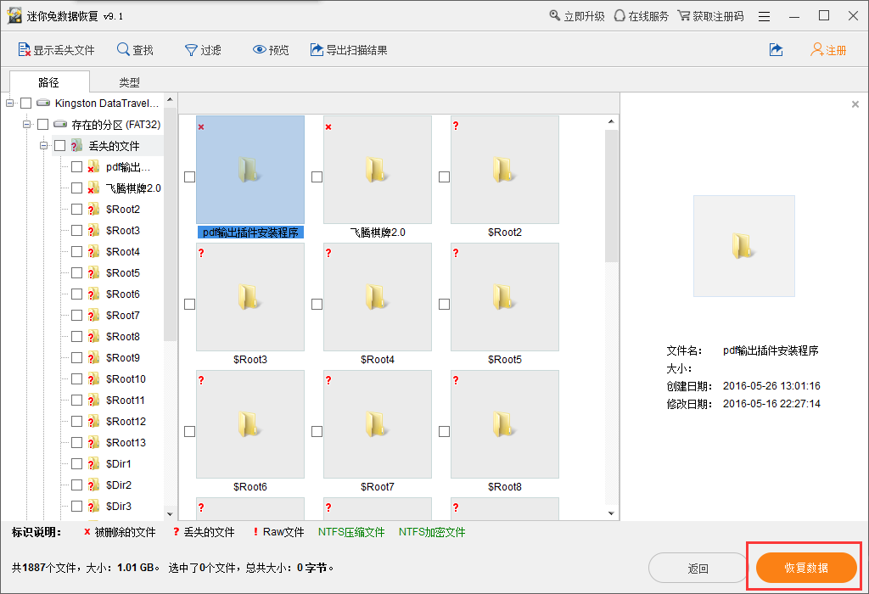
Task: Click the tree panel scroll-up arrow
Action: [x=170, y=100]
